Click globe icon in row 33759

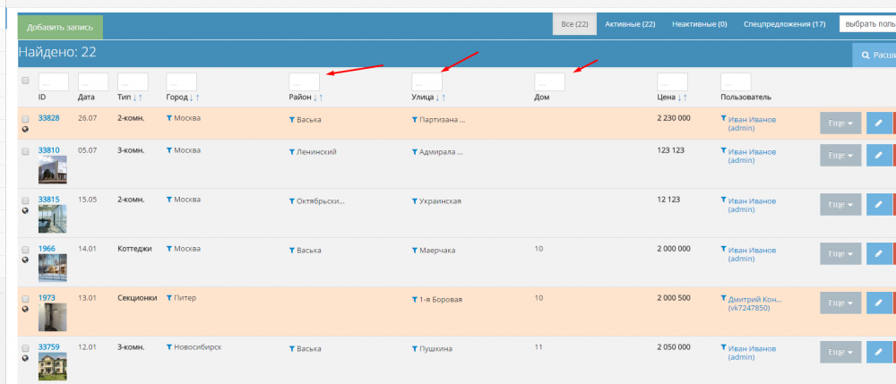coord(25,358)
